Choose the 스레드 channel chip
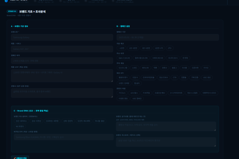Screen dimensions: 239x159 pyautogui.click(x=135, y=68)
